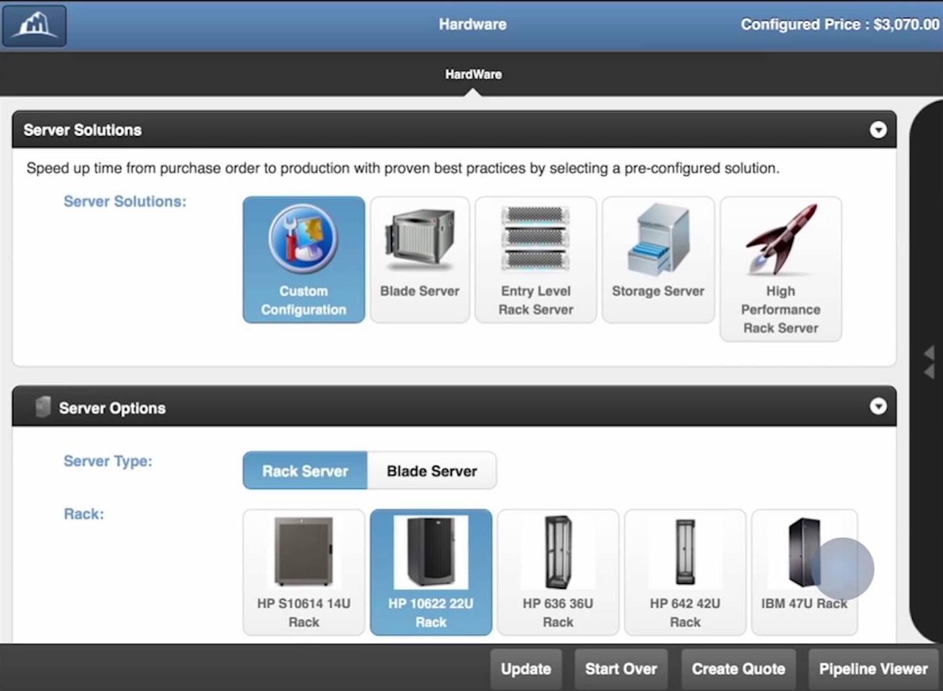Click the server icon beside Server Options
Viewport: 943px width, 691px height.
(x=43, y=406)
